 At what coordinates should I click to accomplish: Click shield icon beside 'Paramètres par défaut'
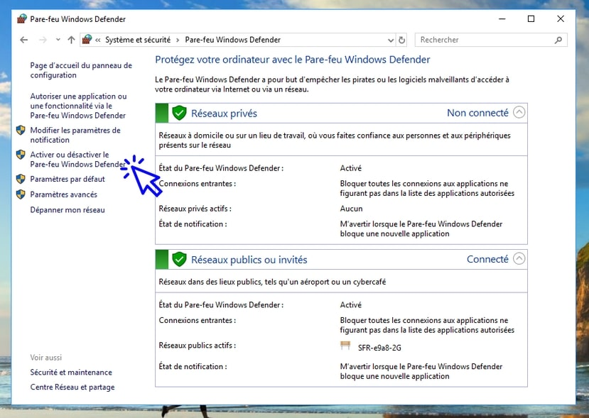[21, 179]
